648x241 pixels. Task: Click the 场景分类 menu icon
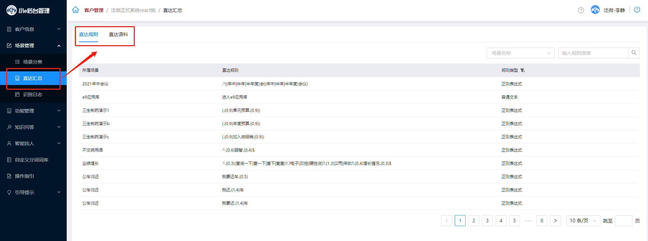point(17,62)
